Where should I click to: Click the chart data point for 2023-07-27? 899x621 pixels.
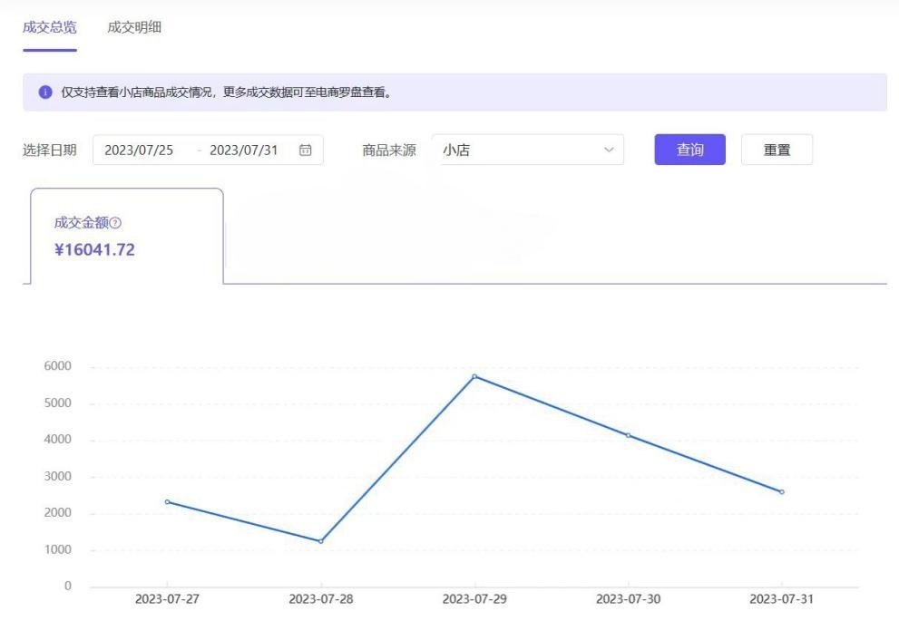(168, 502)
